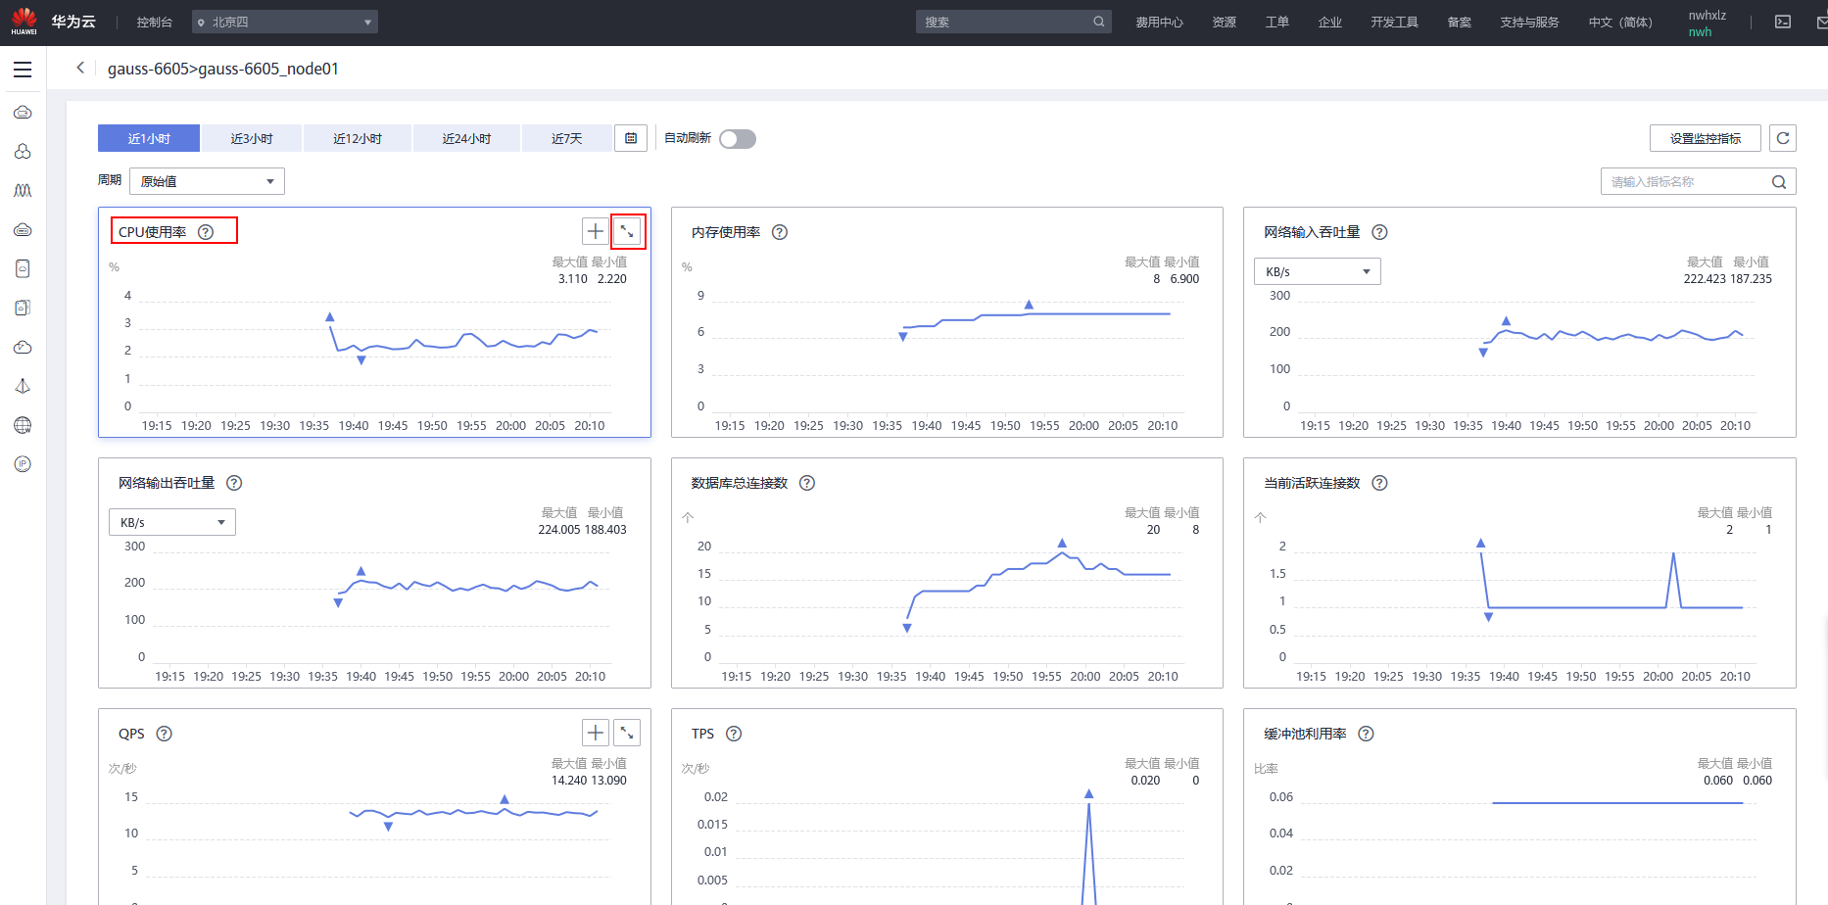Open the hamburger navigation menu
Viewport: 1828px width, 905px height.
23,70
